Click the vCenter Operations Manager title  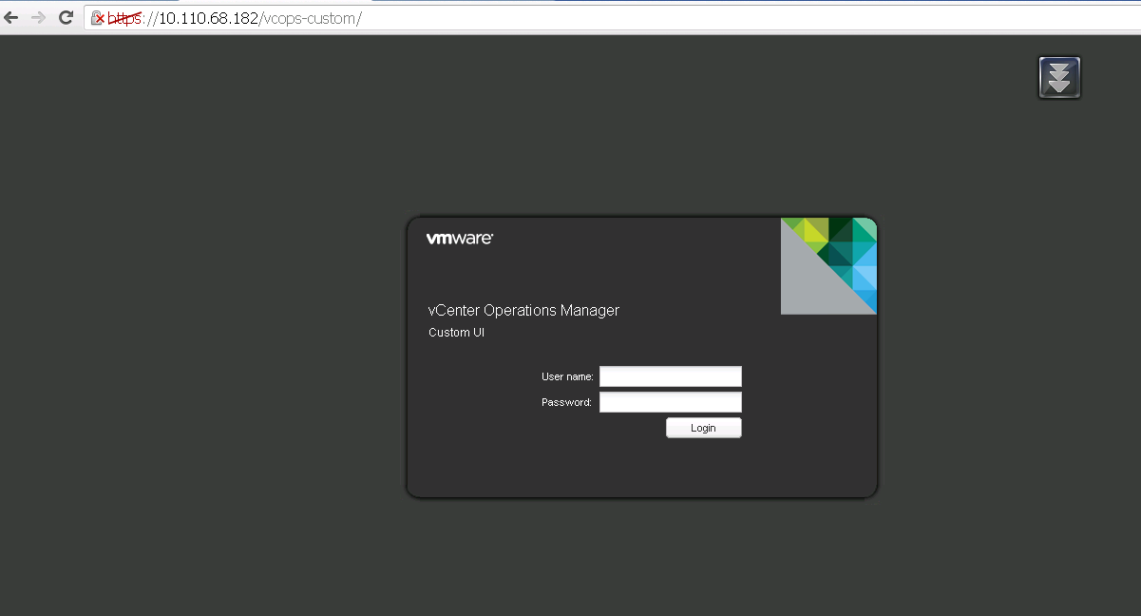coord(523,311)
